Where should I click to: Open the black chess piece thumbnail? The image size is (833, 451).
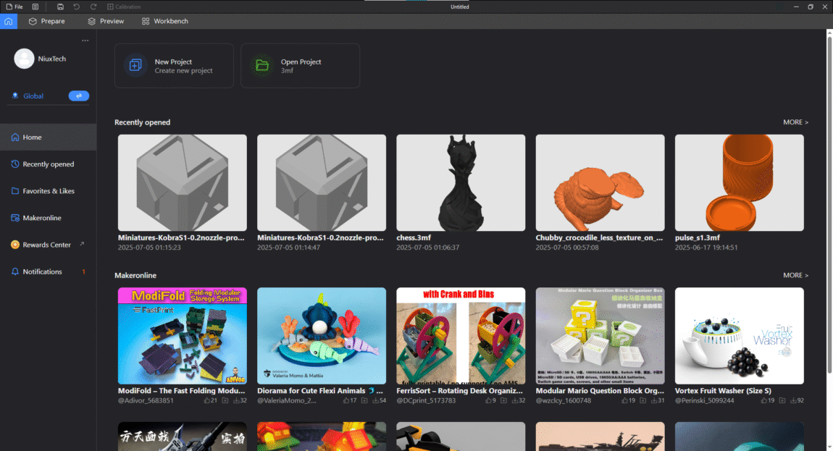pyautogui.click(x=461, y=182)
